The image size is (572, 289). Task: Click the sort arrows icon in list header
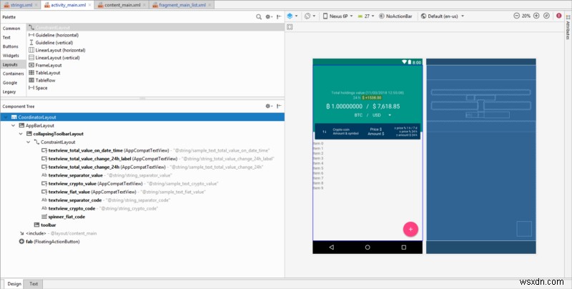click(324, 132)
